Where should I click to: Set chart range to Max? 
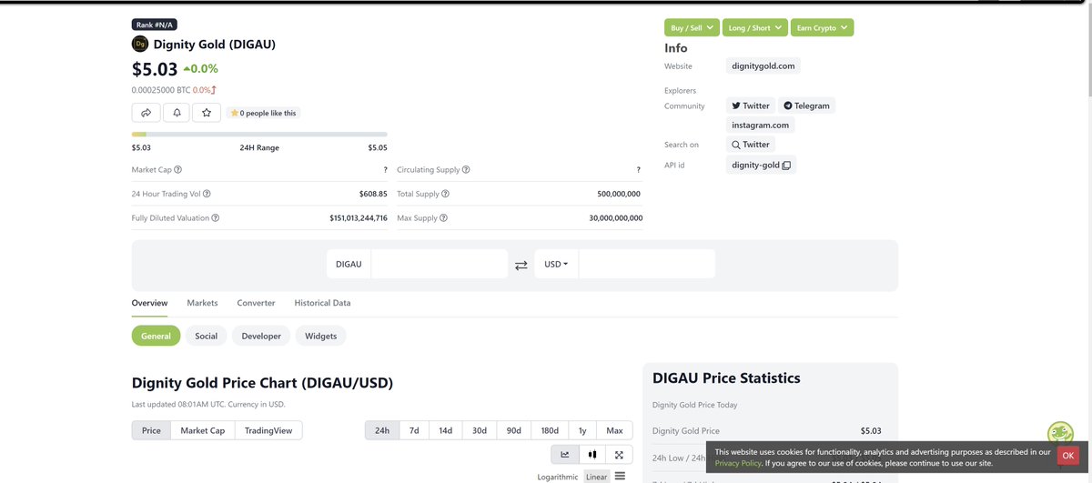point(614,430)
